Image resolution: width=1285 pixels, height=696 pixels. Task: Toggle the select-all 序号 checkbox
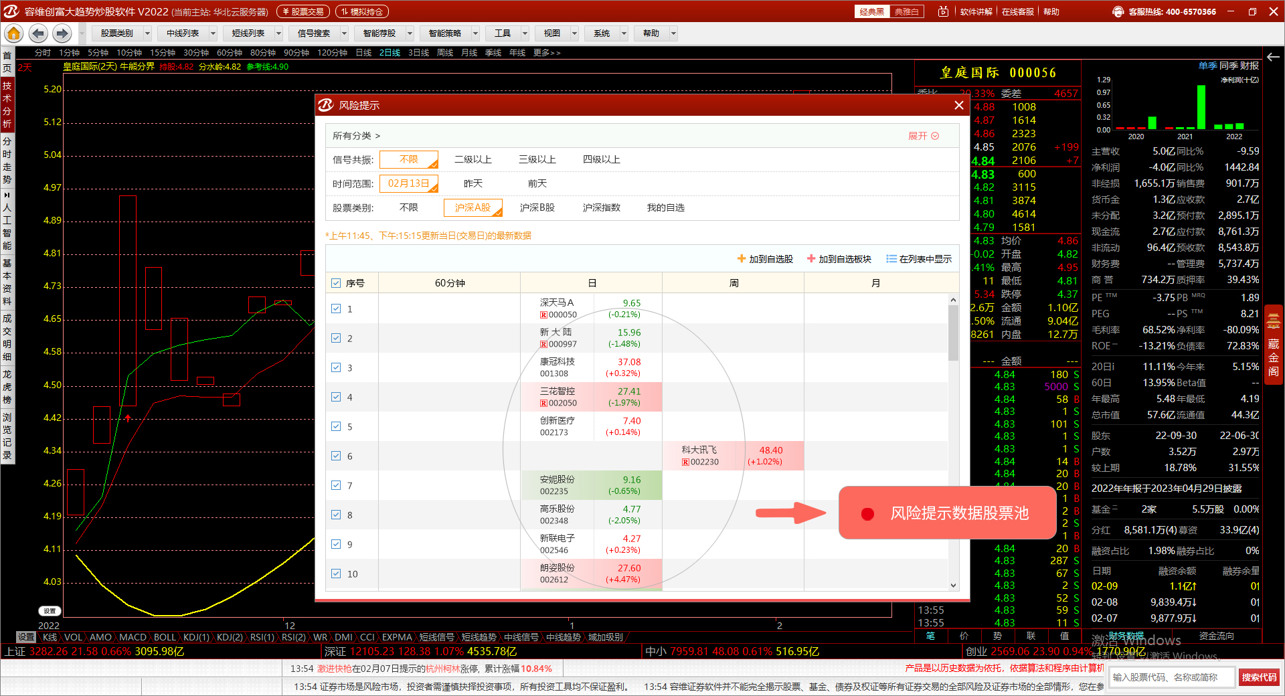click(x=336, y=283)
